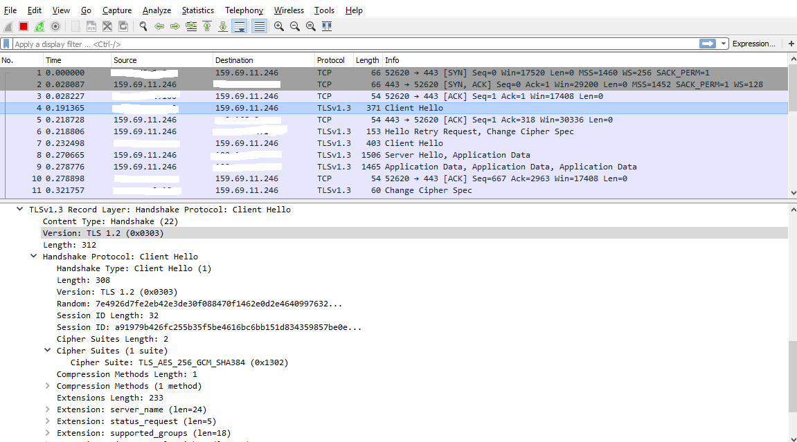The image size is (797, 442).
Task: Open the Help menu
Action: coord(354,10)
